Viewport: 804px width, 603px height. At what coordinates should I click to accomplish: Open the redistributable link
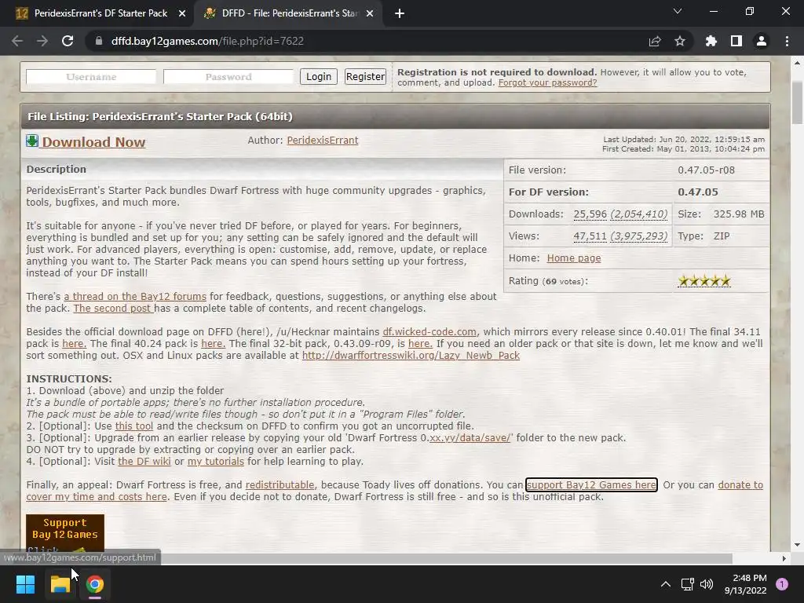pos(280,485)
